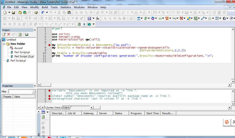This screenshot has width=235, height=138.
Task: Close the Project panel with its X button
Action: pyautogui.click(x=34, y=30)
